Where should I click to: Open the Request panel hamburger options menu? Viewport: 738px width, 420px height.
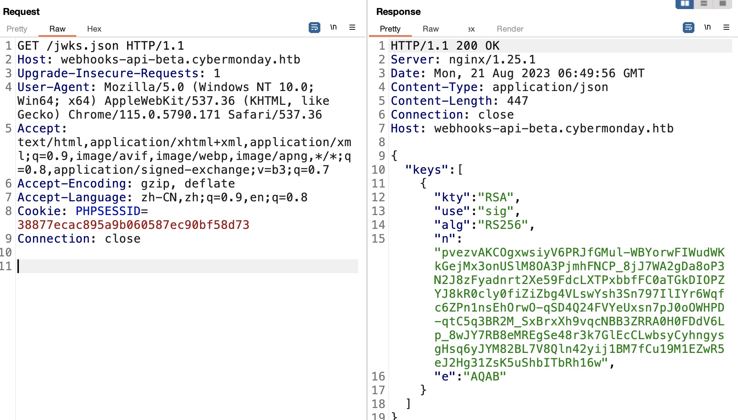coord(352,28)
